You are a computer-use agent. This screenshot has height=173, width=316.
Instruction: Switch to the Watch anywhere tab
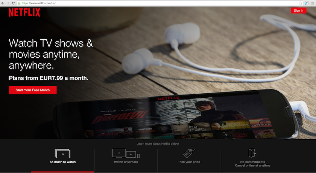126,160
